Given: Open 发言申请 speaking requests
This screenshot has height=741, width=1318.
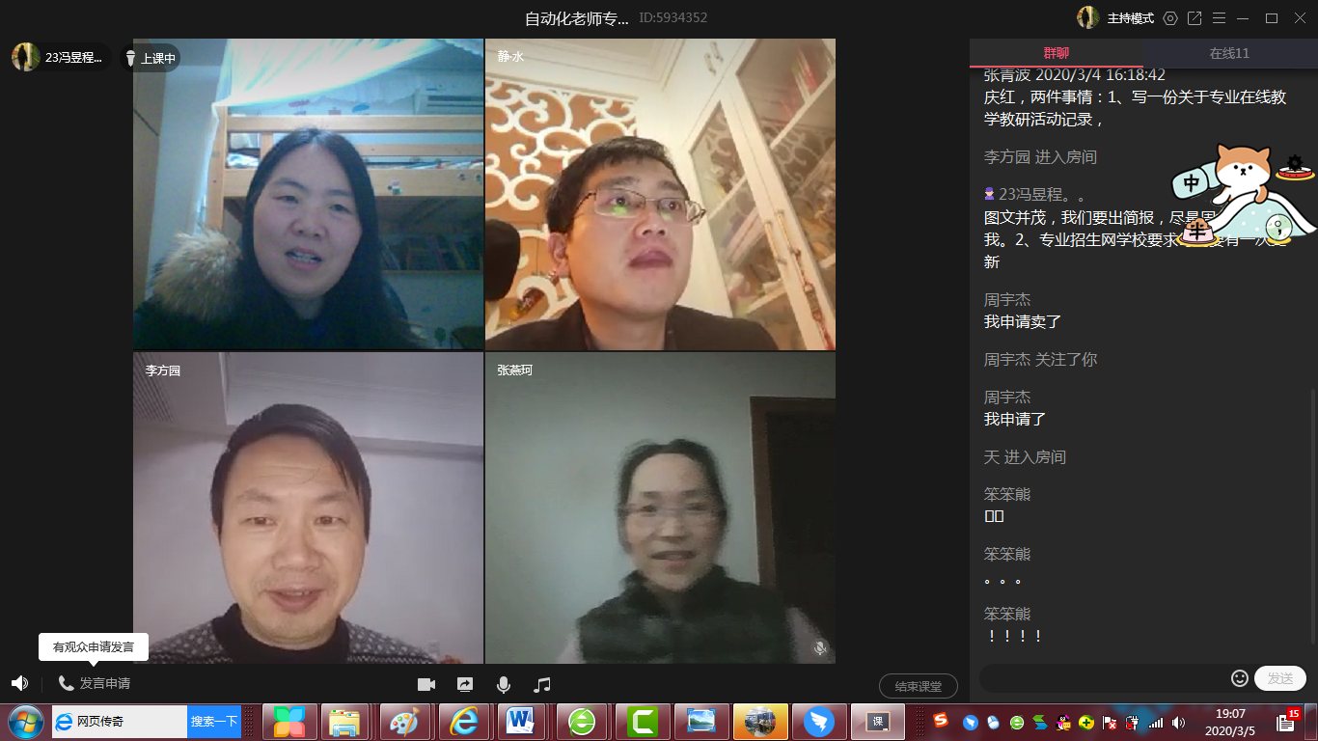Looking at the screenshot, I should (95, 683).
